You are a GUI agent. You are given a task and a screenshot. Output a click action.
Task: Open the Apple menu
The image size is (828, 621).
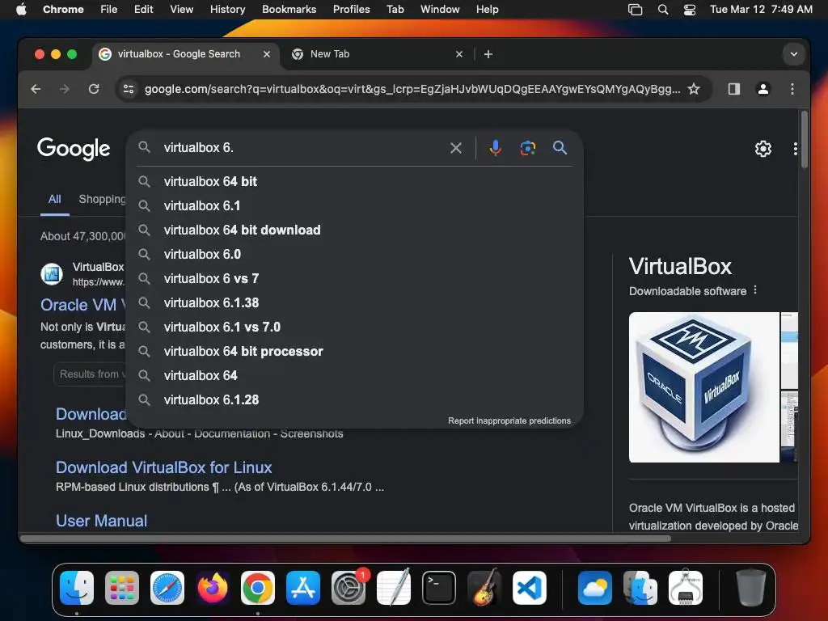[21, 10]
